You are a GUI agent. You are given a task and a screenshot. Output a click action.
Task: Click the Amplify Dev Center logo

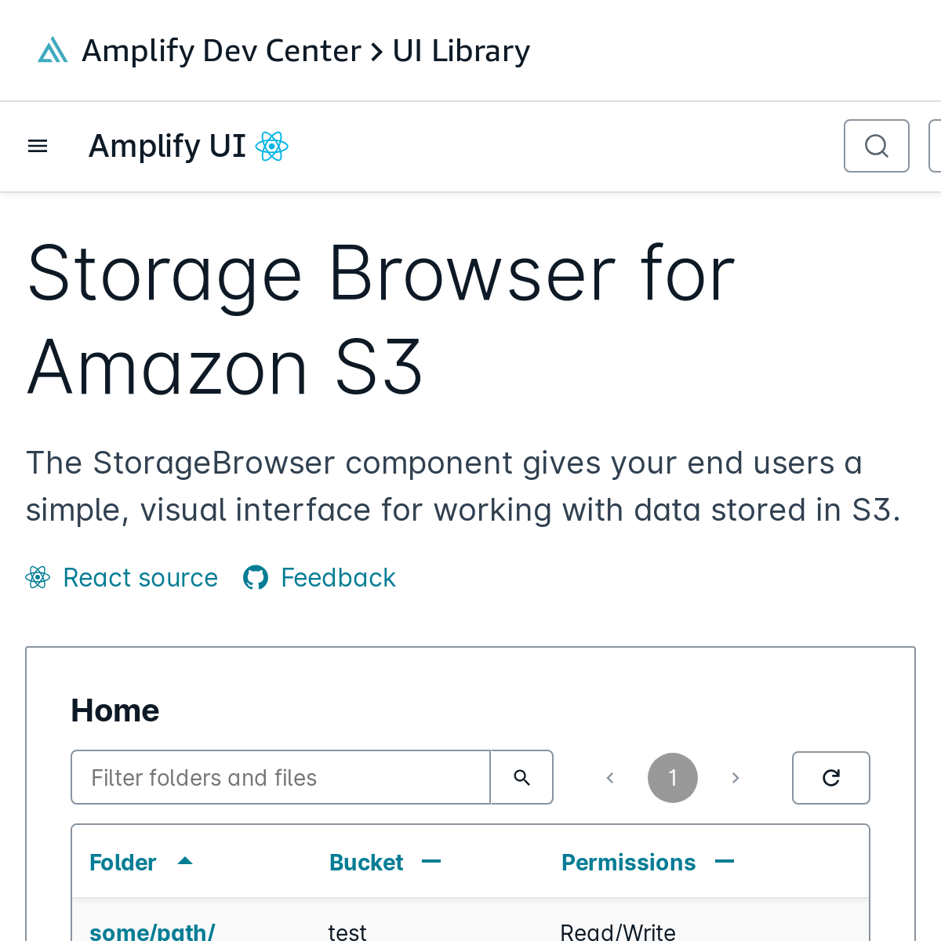click(x=52, y=49)
